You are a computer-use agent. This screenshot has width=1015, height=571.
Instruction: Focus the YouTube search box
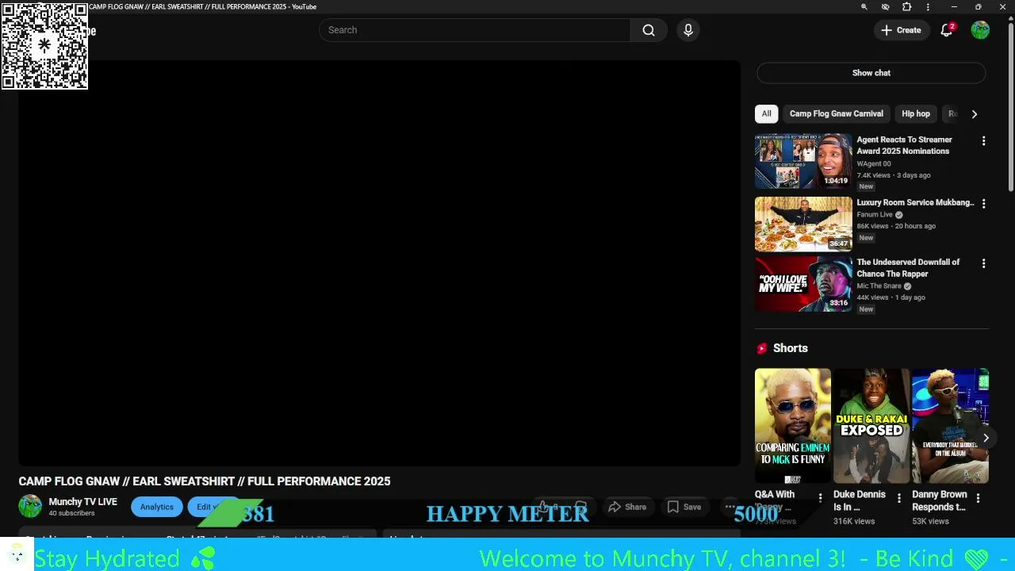pos(476,30)
